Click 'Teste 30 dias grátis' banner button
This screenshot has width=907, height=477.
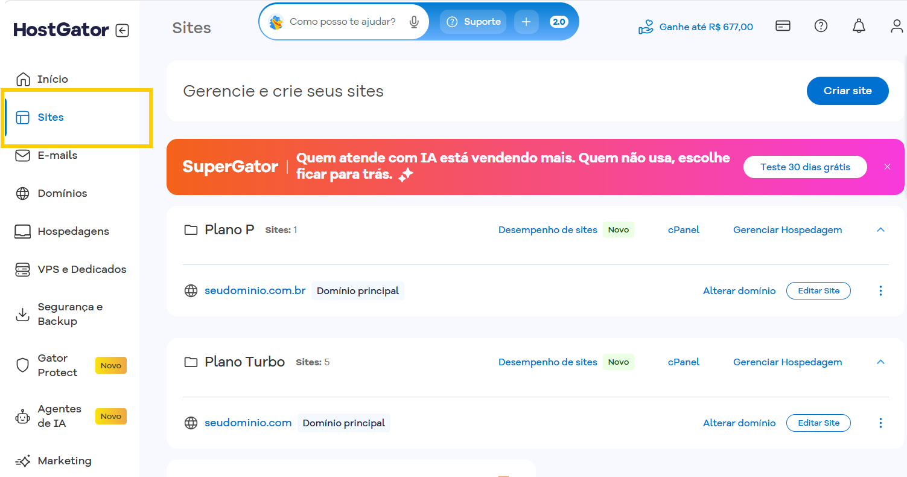[805, 167]
